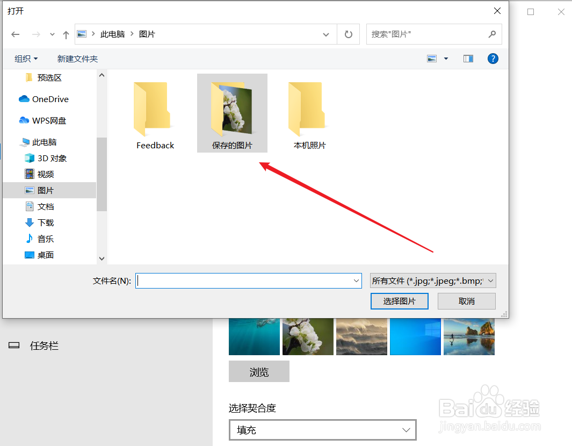
Task: Click the search magnifier icon
Action: pyautogui.click(x=492, y=34)
